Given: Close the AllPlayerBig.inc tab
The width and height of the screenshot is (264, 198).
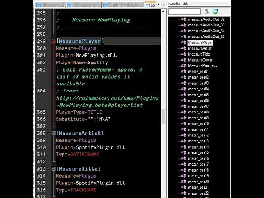Looking at the screenshot, I should point(98,5).
